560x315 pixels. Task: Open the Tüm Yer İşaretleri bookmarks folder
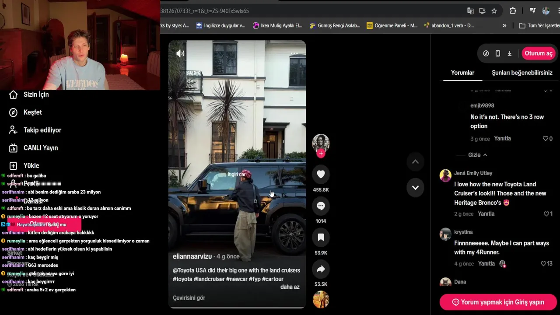coord(539,26)
